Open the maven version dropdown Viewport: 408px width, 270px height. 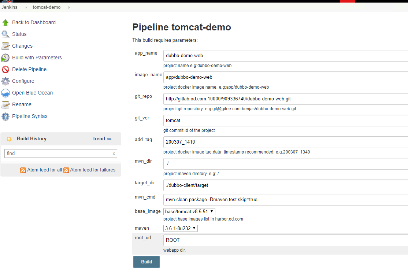click(181, 228)
